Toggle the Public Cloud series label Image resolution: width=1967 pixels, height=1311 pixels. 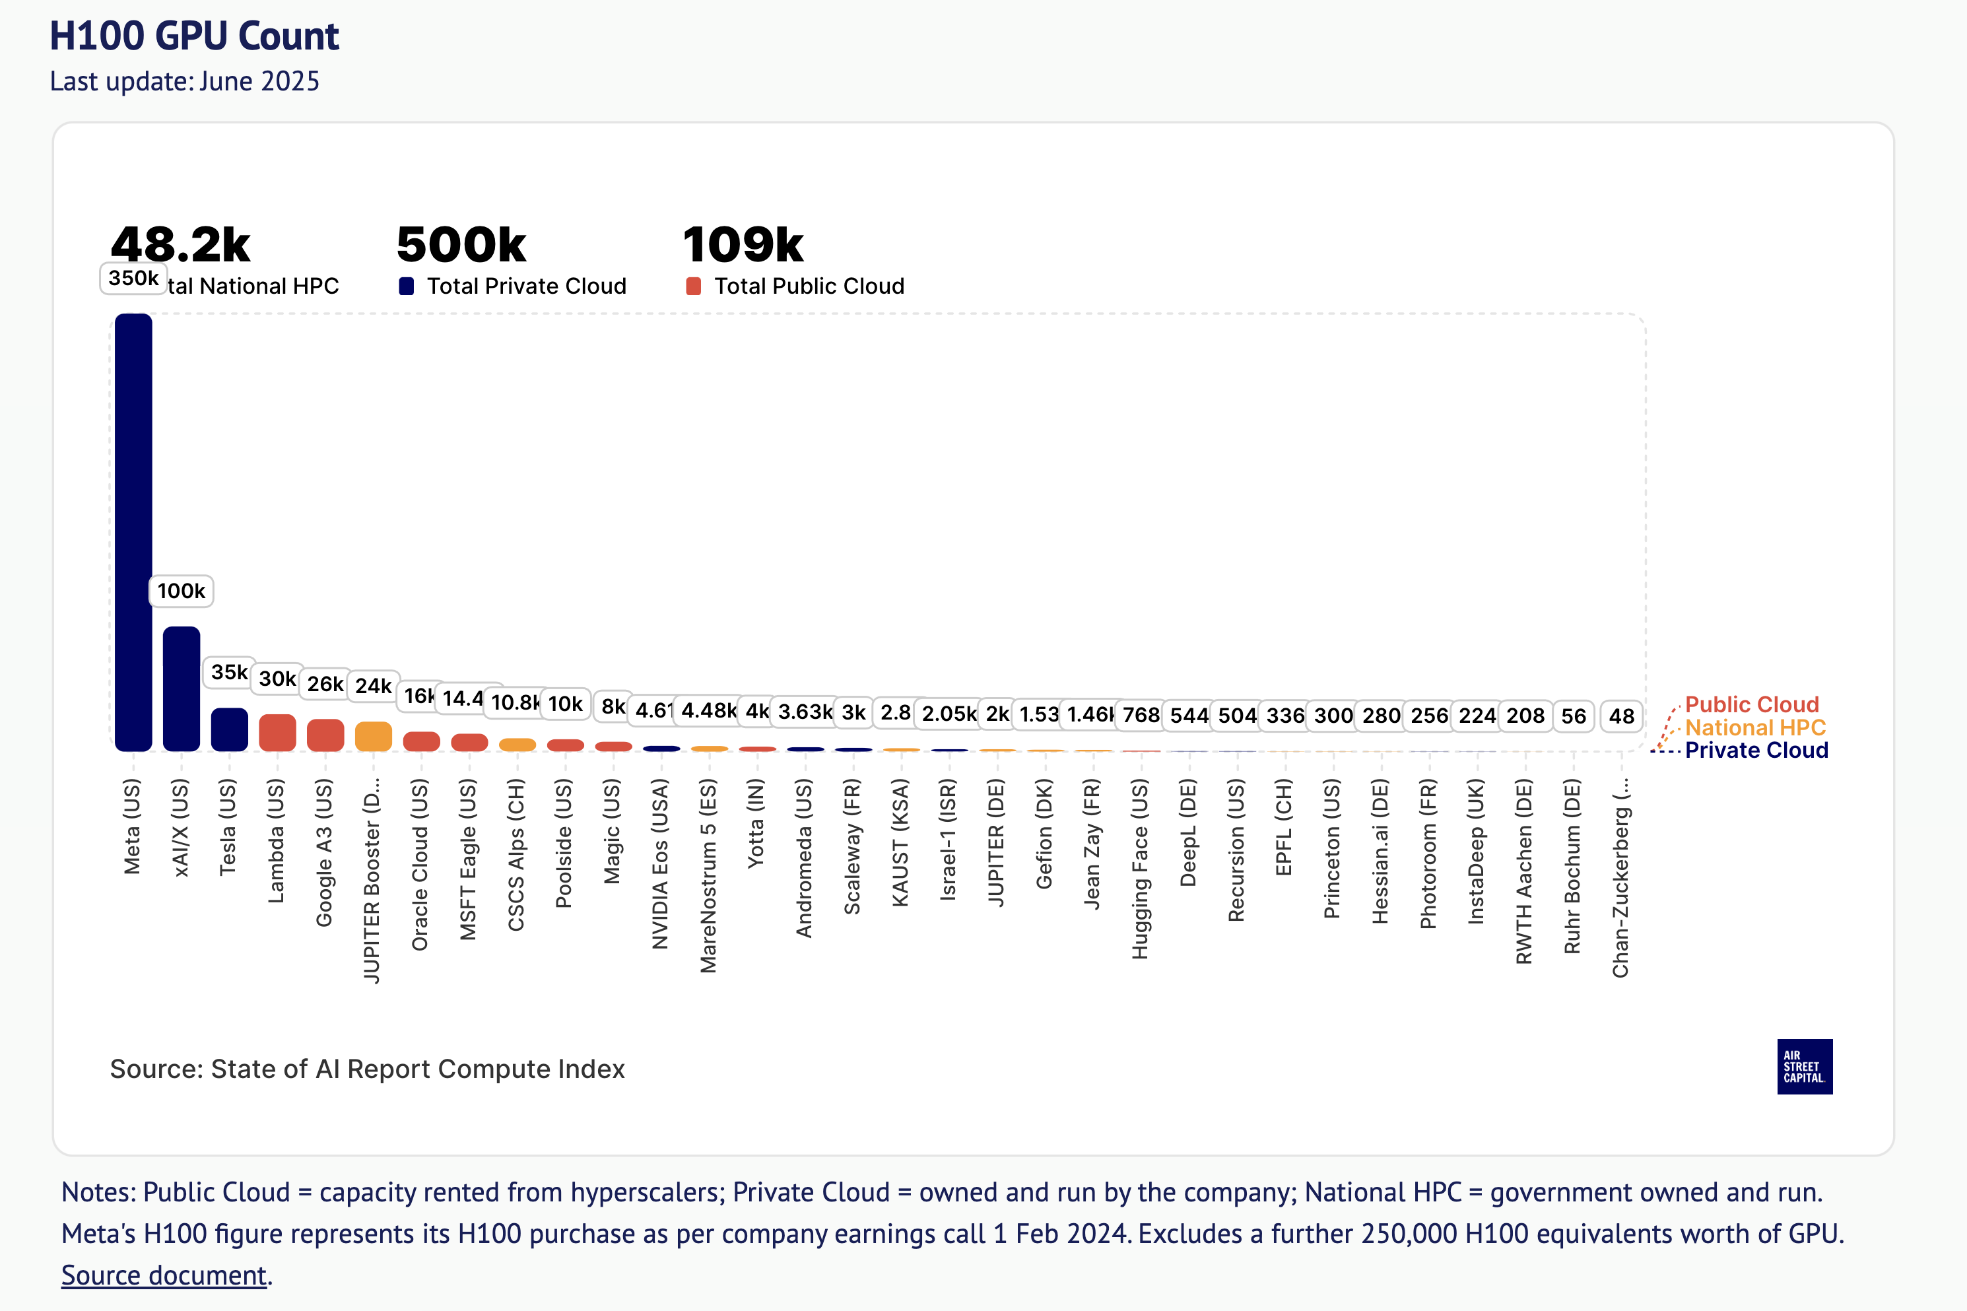(x=1751, y=704)
